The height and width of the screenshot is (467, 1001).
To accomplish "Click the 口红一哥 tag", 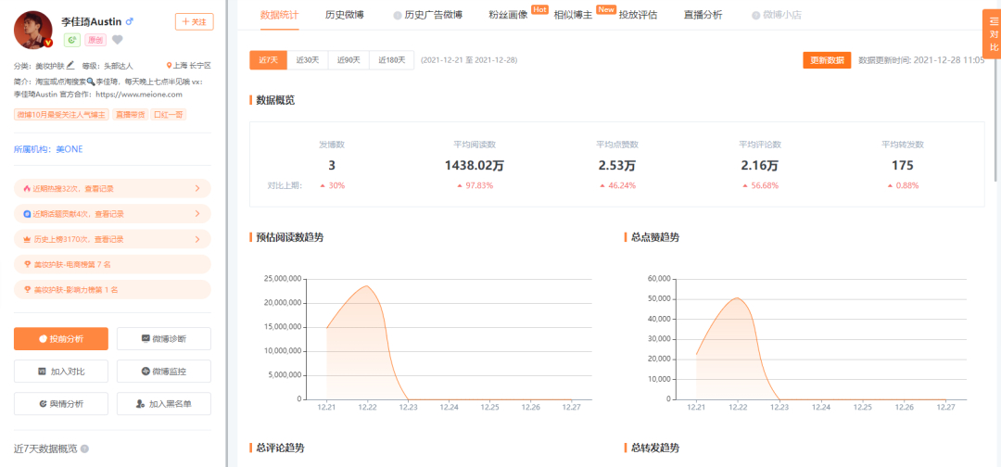I will (x=170, y=114).
